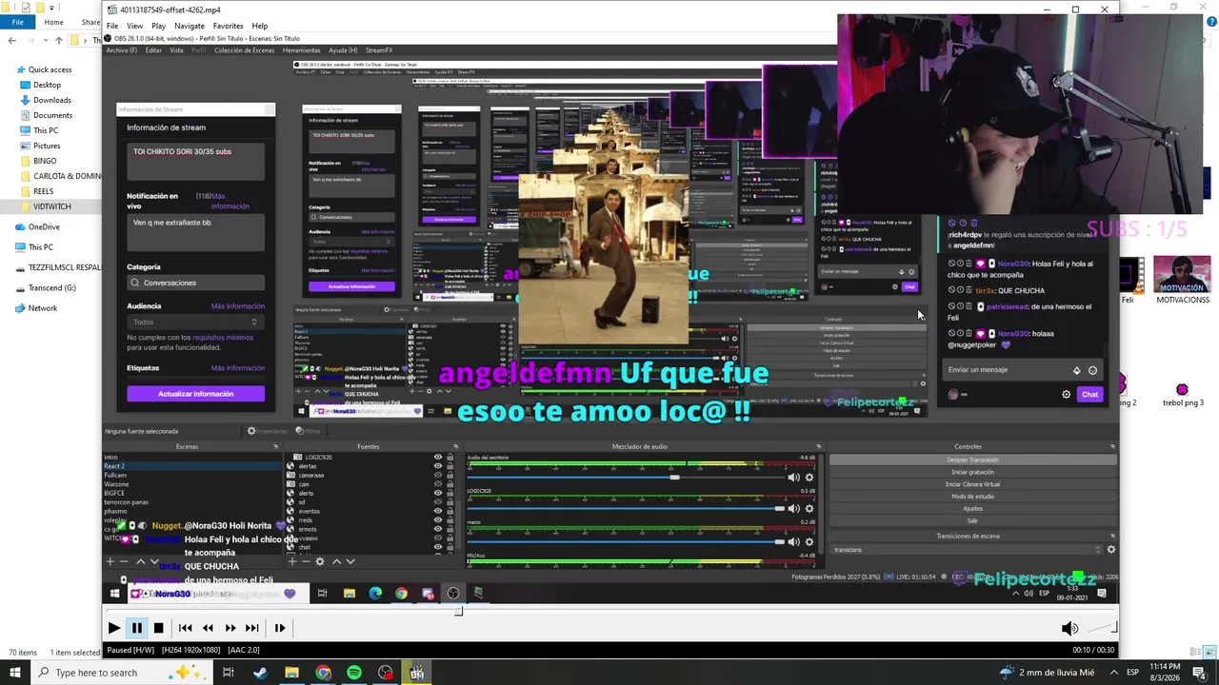Open the player's Navigate menu
This screenshot has height=685, width=1219.
click(x=190, y=26)
